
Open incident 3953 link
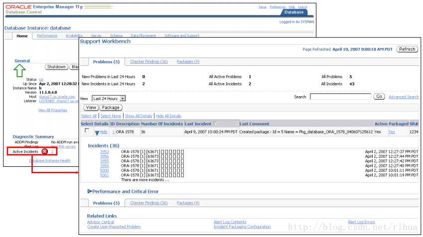point(105,151)
